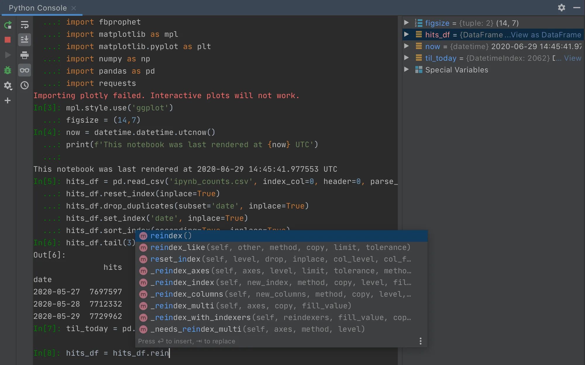Expand the figsize variable node

(406, 23)
